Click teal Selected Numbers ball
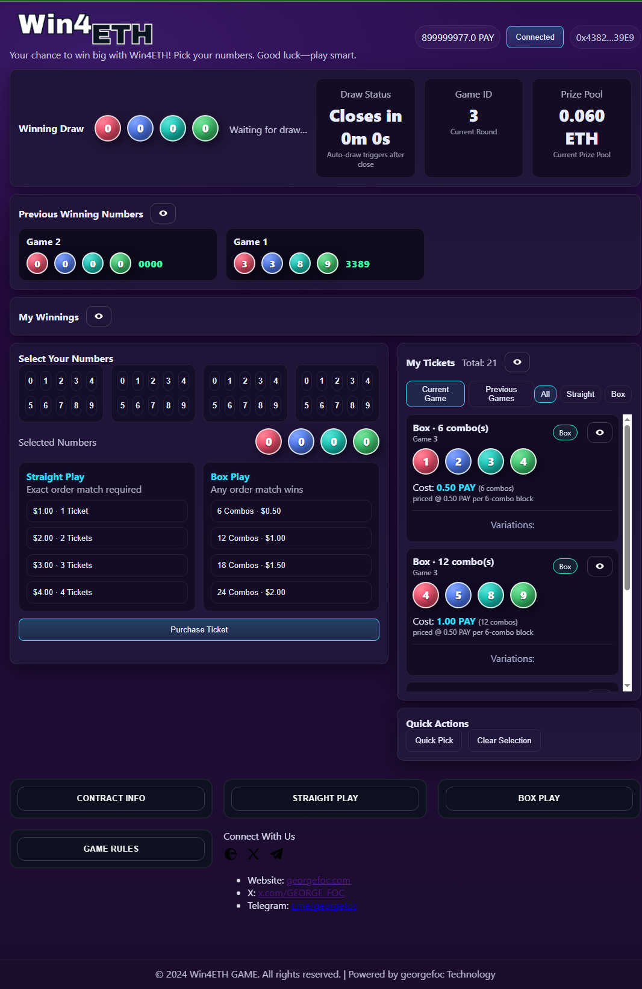 coord(334,441)
